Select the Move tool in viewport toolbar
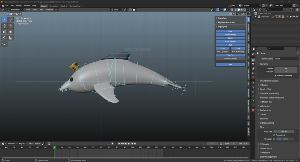Screen dimensions: 300x162 [x=4, y=26]
